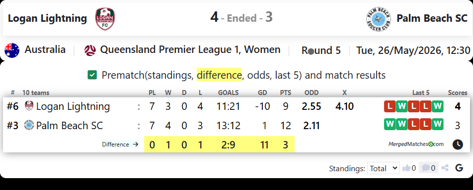
Task: Click small Logan Lightning badge in standings row
Action: 29,106
